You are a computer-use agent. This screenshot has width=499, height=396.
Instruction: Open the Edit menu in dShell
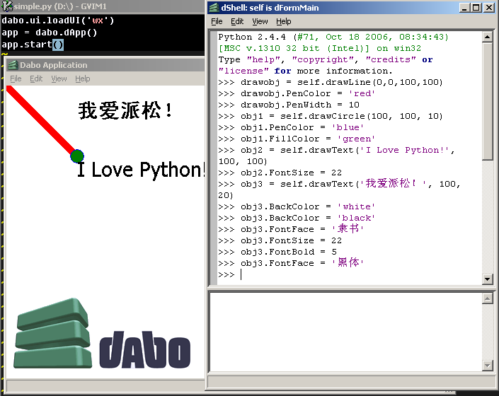[x=237, y=22]
